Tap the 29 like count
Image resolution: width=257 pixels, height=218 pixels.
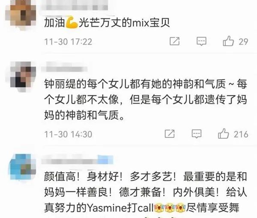(x=243, y=42)
